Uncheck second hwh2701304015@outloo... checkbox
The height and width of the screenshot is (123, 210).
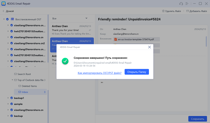tap(12, 55)
